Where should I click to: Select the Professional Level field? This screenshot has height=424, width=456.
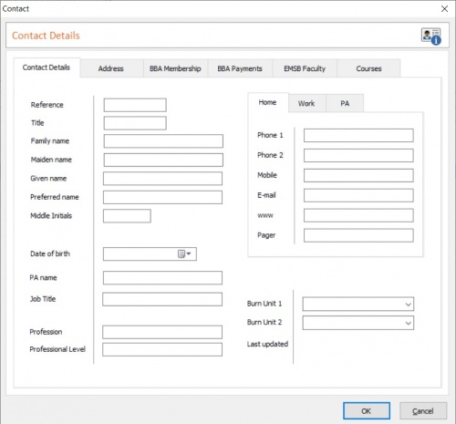coord(162,349)
